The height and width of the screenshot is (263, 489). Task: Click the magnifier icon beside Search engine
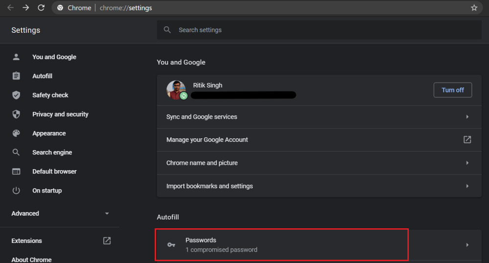point(16,152)
